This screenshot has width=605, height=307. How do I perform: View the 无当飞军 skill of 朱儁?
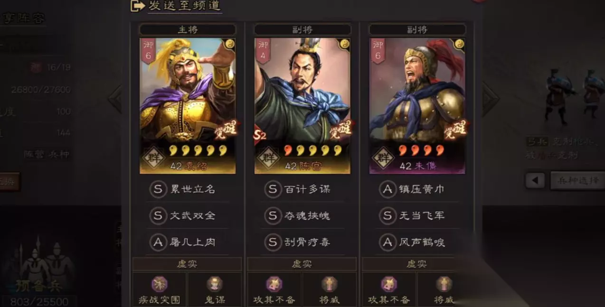click(413, 216)
